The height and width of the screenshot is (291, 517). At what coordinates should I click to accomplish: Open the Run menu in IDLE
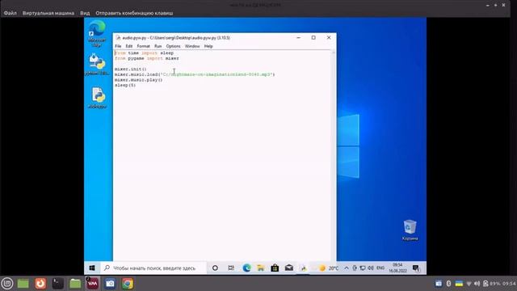(158, 46)
